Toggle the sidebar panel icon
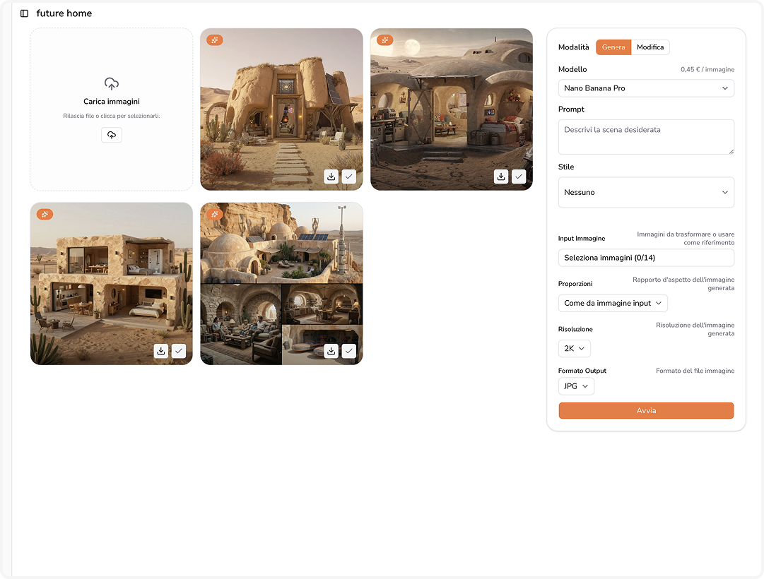The width and height of the screenshot is (764, 579). pyautogui.click(x=25, y=13)
